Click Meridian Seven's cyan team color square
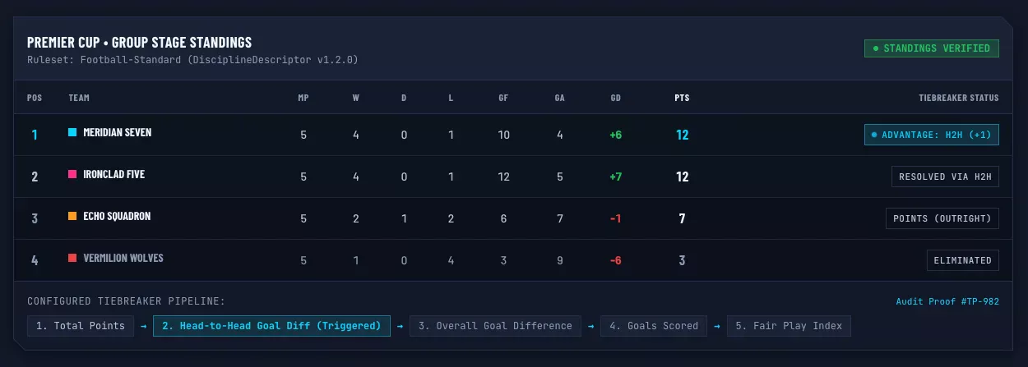1028x367 pixels. [72, 132]
